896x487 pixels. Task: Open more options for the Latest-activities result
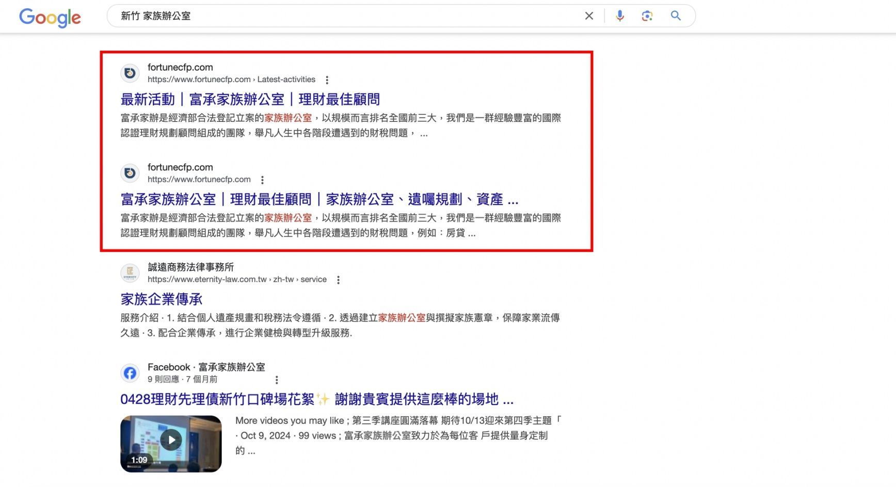[327, 80]
